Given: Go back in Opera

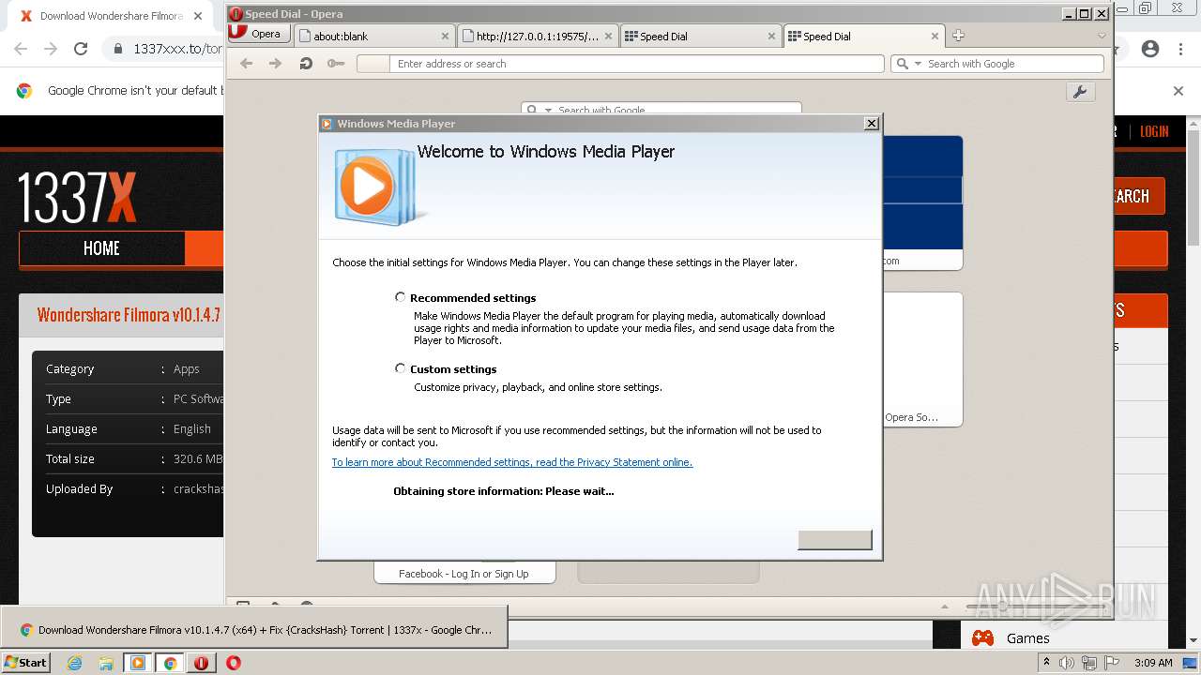Looking at the screenshot, I should (247, 64).
